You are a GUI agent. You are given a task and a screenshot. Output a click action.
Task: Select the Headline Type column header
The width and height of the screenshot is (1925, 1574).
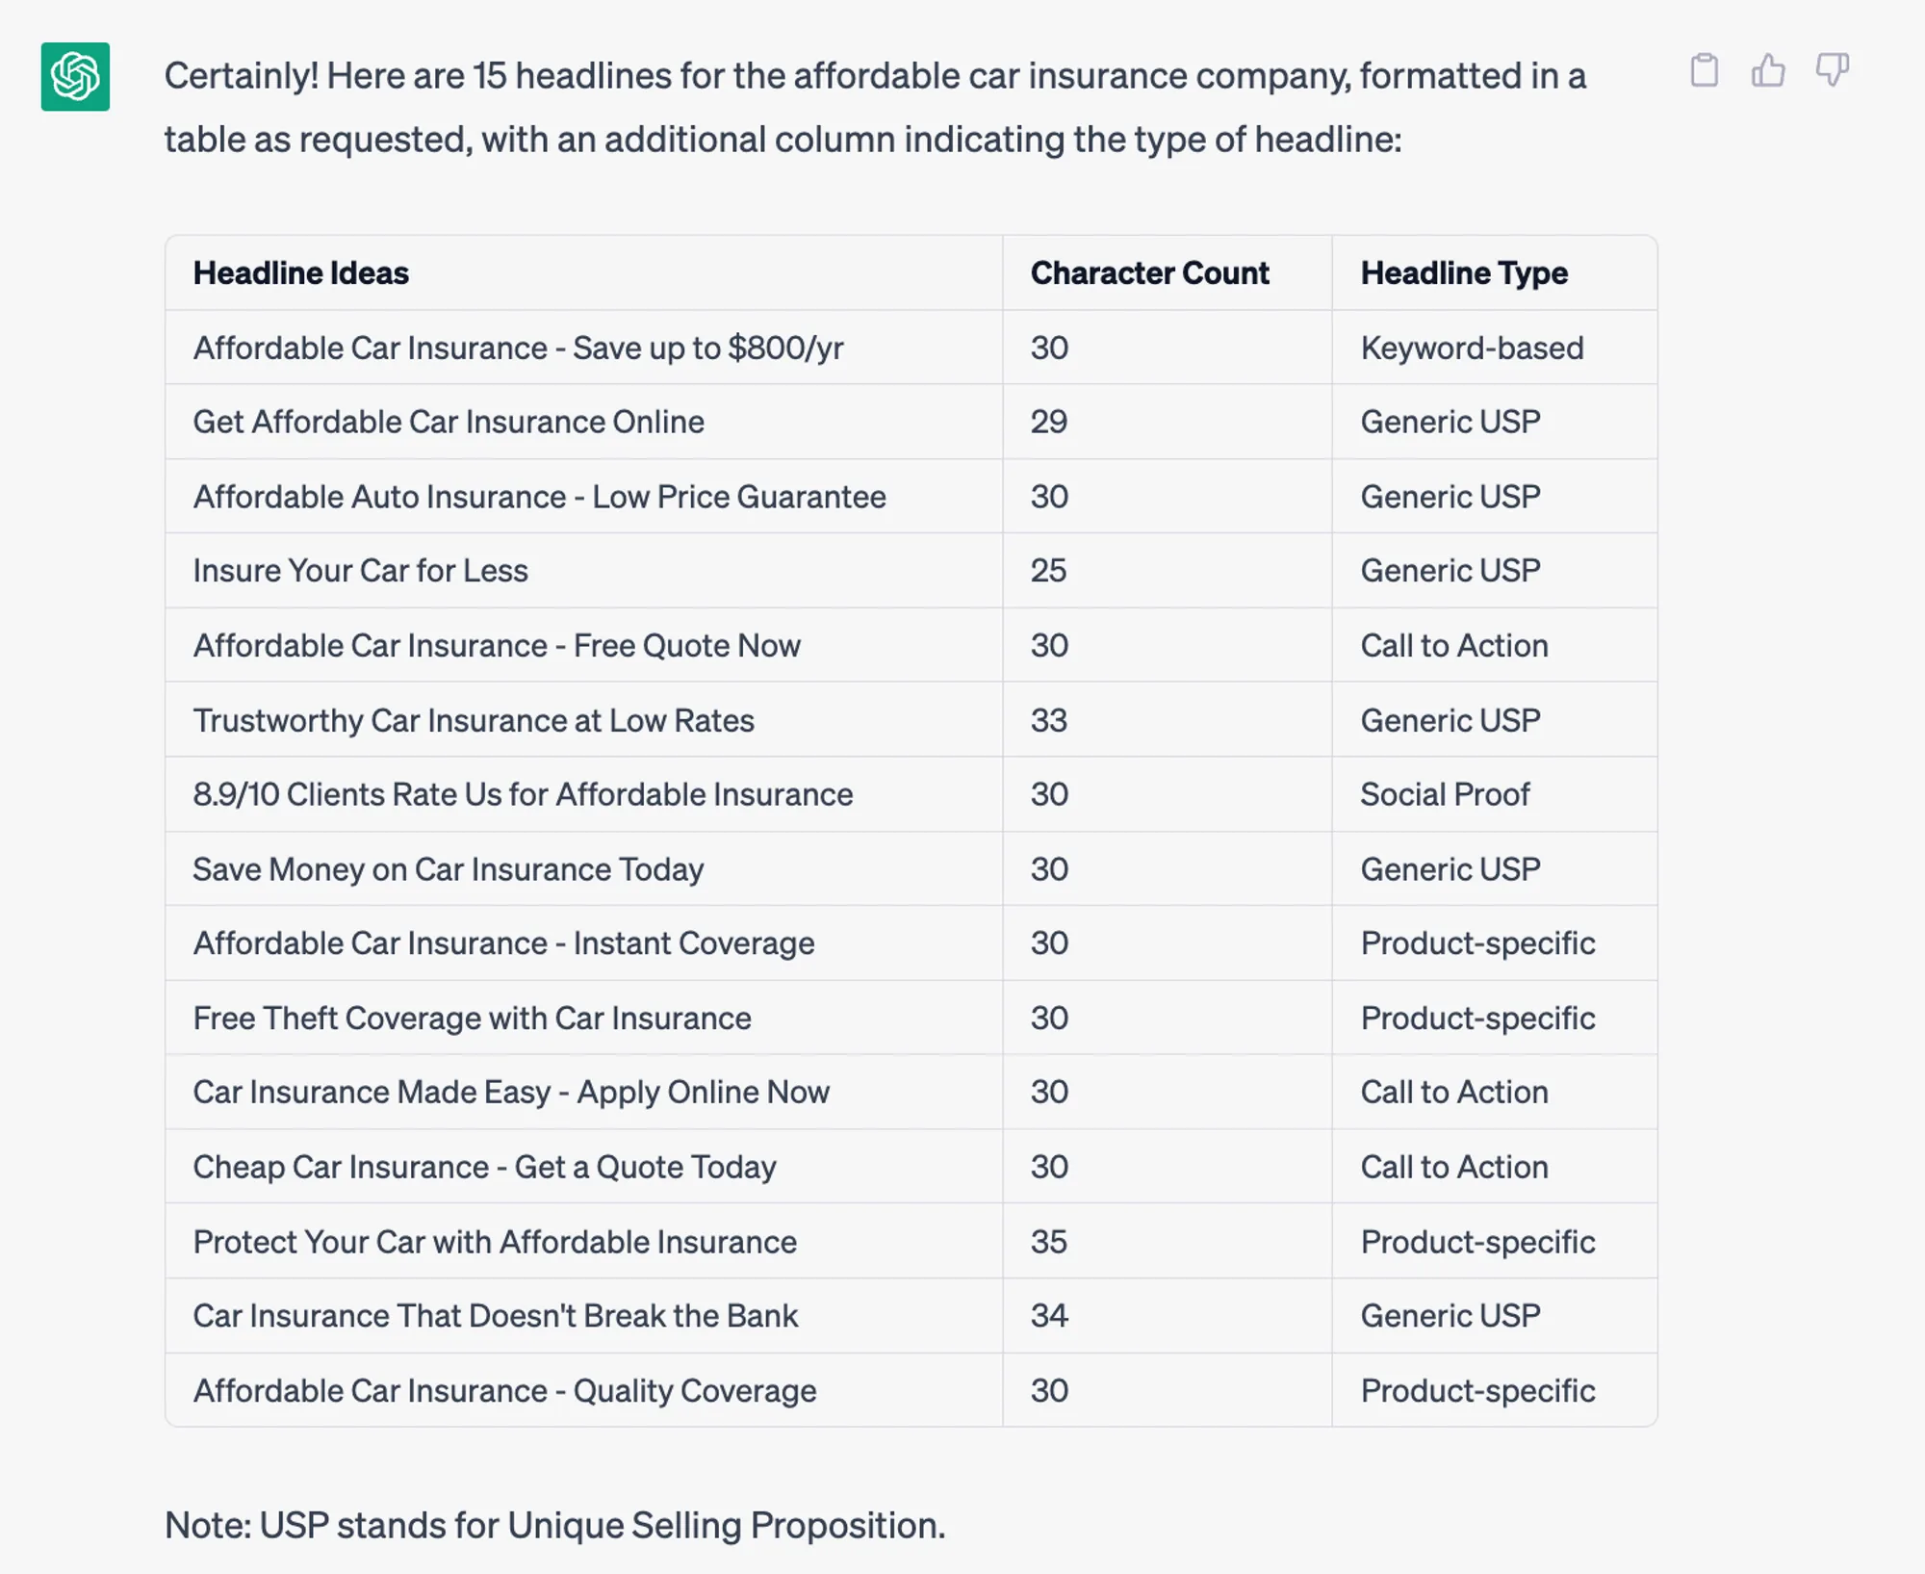1464,273
